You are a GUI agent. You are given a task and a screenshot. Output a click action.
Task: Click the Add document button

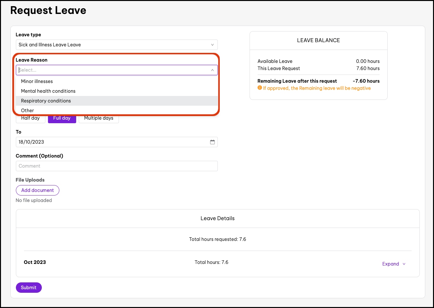coord(38,190)
